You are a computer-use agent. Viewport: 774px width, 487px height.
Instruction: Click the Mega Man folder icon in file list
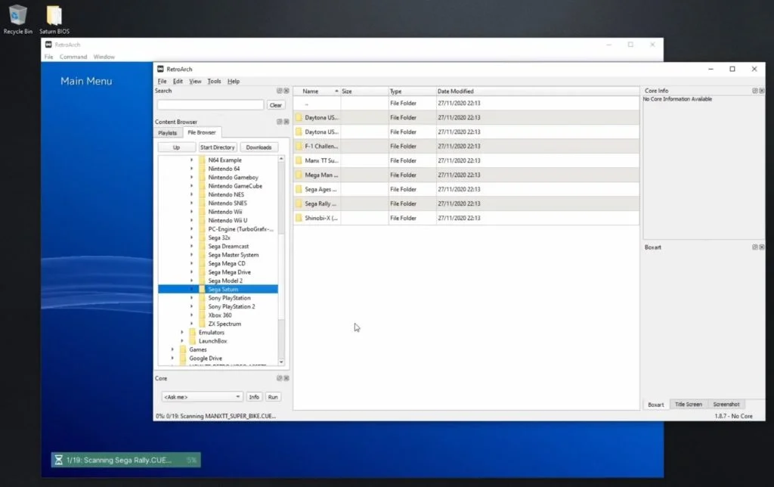point(299,175)
